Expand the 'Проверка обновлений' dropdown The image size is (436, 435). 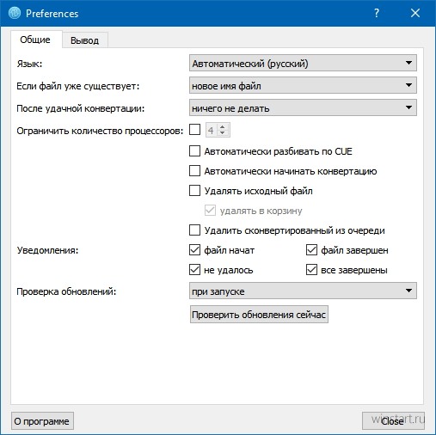pos(303,291)
